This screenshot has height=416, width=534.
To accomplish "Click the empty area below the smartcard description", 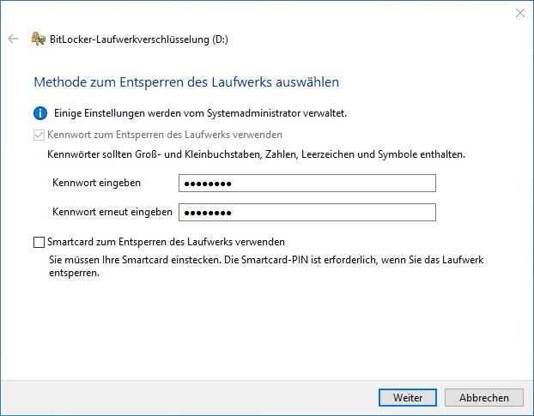I will coord(267,330).
